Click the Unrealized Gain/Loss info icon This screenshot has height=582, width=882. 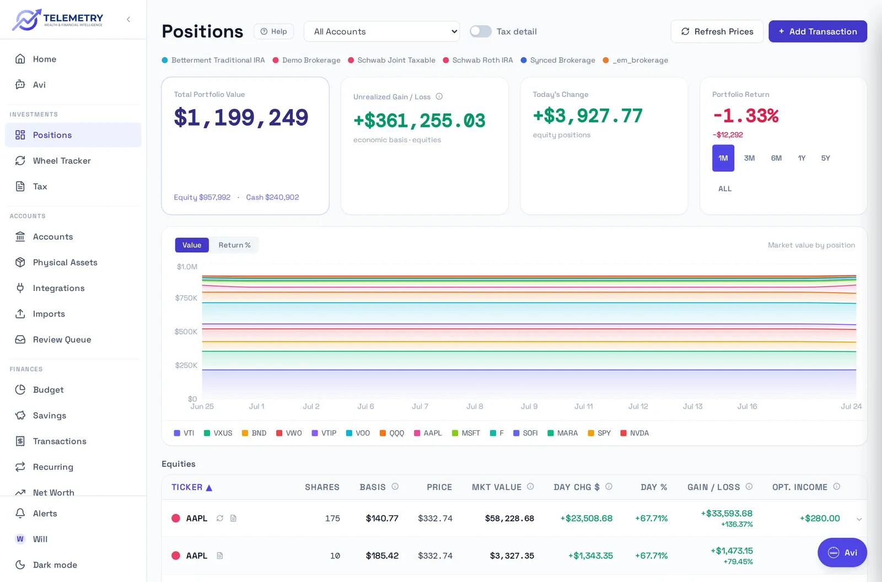(x=439, y=96)
